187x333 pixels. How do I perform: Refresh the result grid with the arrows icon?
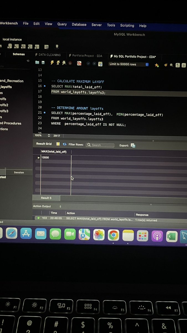pyautogui.click(x=65, y=144)
